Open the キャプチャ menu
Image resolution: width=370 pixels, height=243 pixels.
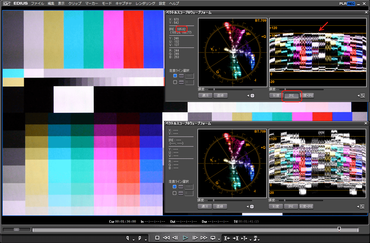123,4
